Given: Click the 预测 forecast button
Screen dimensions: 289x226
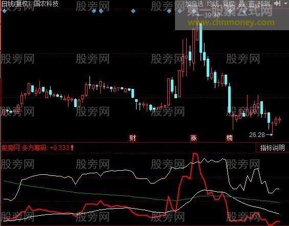Looking at the screenshot, I should coord(264,4).
